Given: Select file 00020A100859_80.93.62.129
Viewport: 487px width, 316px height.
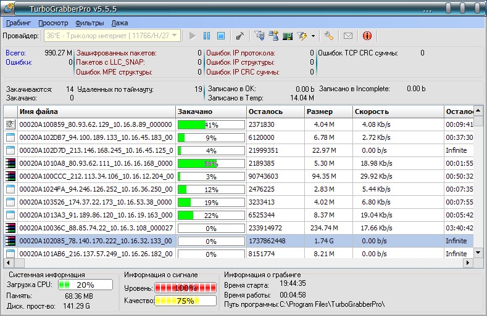Looking at the screenshot, I should pyautogui.click(x=96, y=124).
